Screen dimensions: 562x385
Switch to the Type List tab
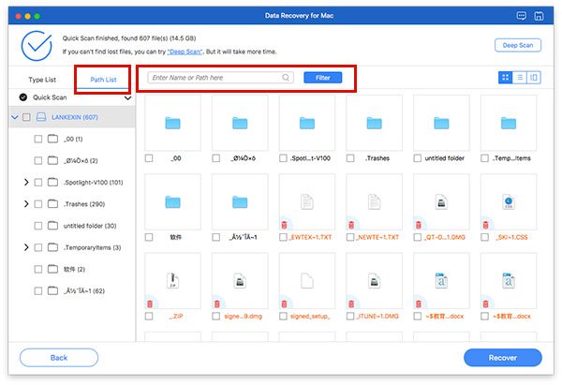tap(42, 80)
